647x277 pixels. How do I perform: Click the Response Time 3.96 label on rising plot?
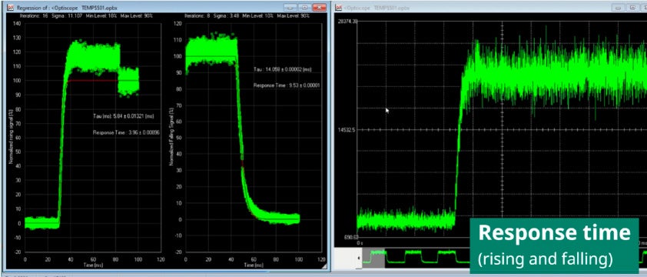(126, 132)
